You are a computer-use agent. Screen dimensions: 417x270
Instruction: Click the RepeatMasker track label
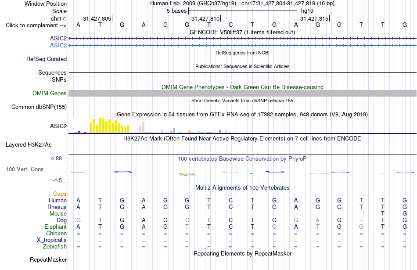coord(48,259)
